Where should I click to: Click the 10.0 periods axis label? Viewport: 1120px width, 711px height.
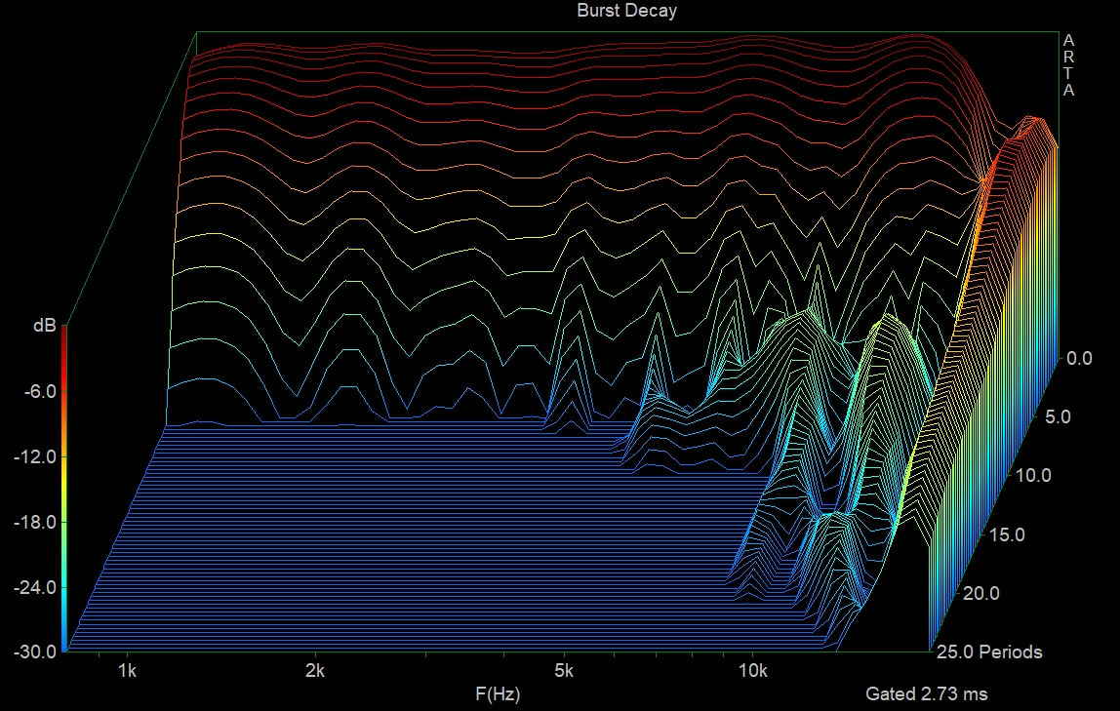click(1031, 476)
